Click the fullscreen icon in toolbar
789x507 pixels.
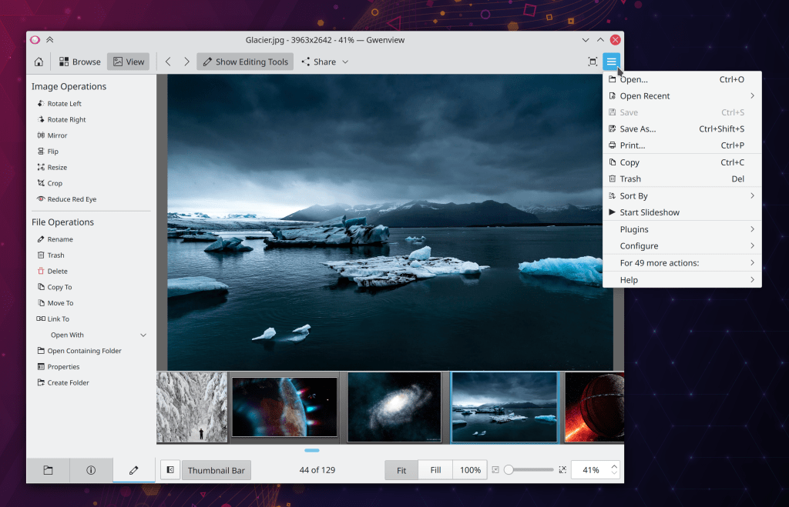592,62
